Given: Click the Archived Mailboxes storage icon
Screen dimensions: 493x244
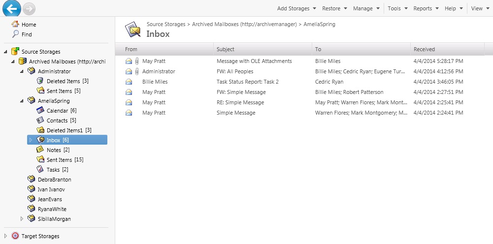Looking at the screenshot, I should tap(23, 61).
